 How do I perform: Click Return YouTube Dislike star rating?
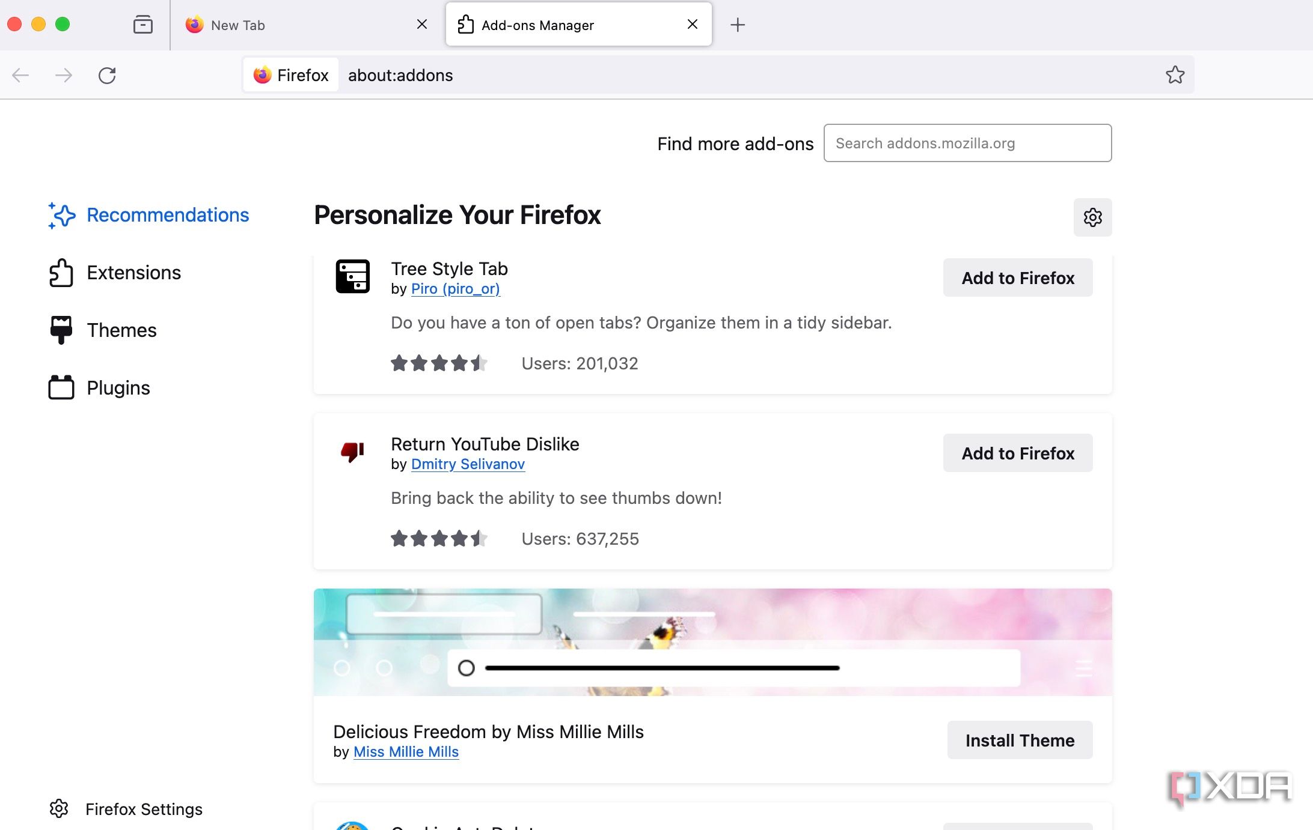[x=439, y=539]
